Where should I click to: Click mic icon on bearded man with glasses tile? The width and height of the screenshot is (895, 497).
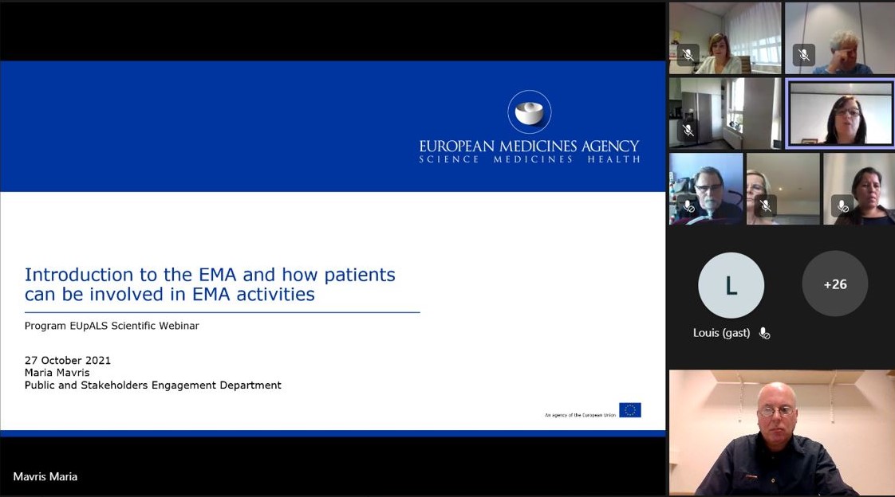[688, 205]
